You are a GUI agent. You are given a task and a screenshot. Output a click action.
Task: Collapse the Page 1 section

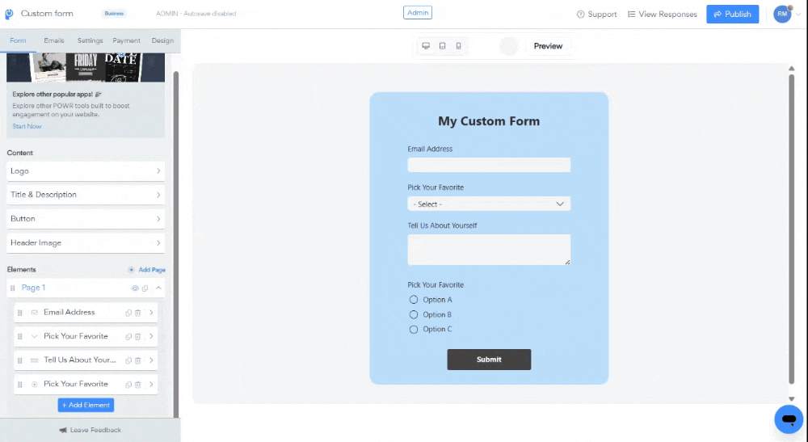158,288
